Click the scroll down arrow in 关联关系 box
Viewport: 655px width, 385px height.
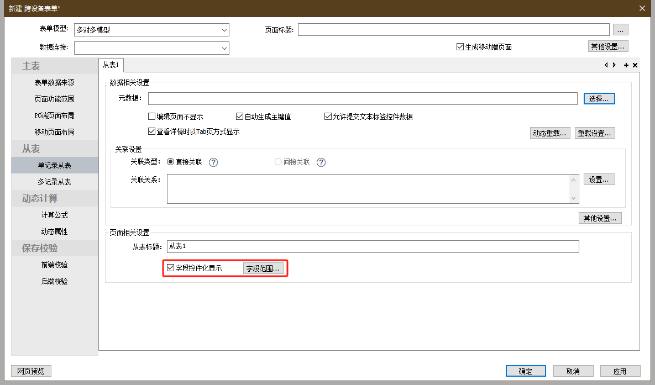[574, 198]
